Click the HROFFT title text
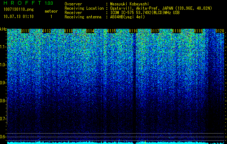The image size is (227, 144). pos(22,3)
